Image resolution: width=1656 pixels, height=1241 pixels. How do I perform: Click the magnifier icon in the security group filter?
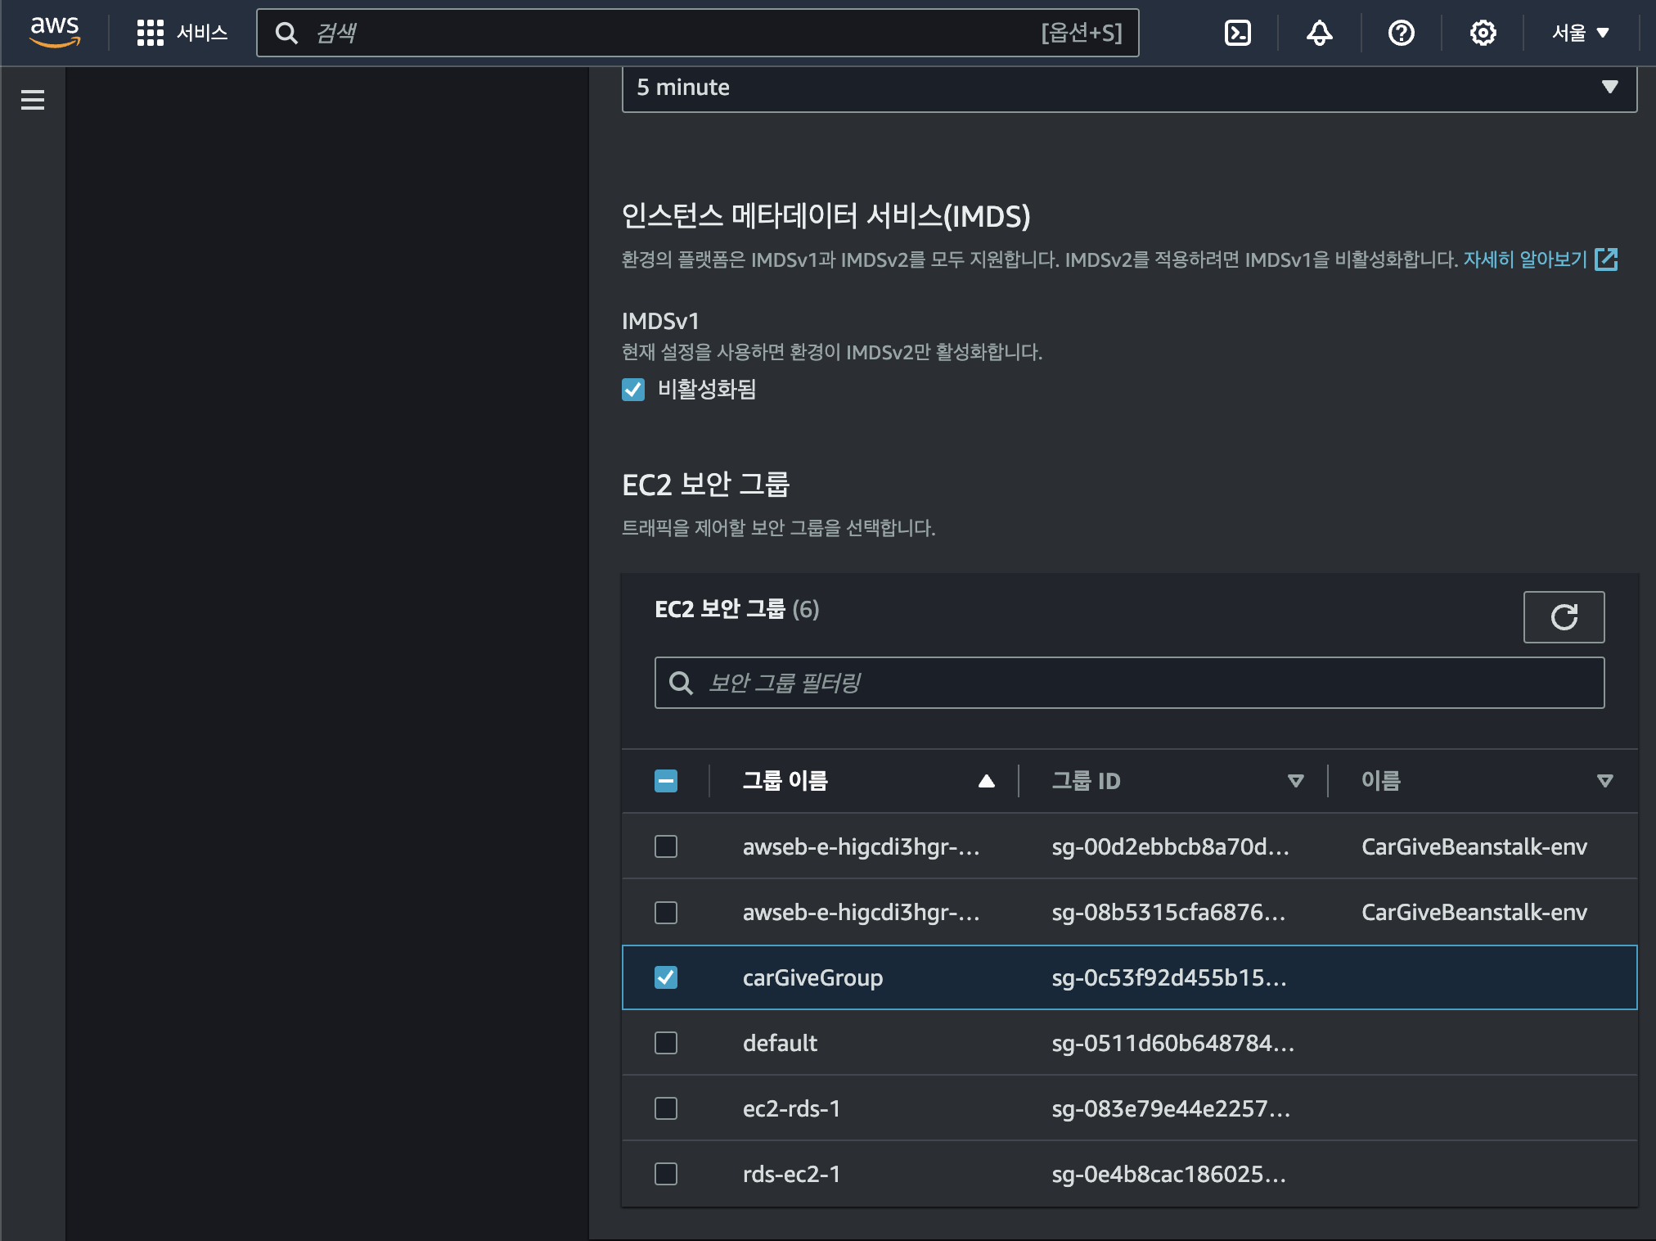pos(681,683)
